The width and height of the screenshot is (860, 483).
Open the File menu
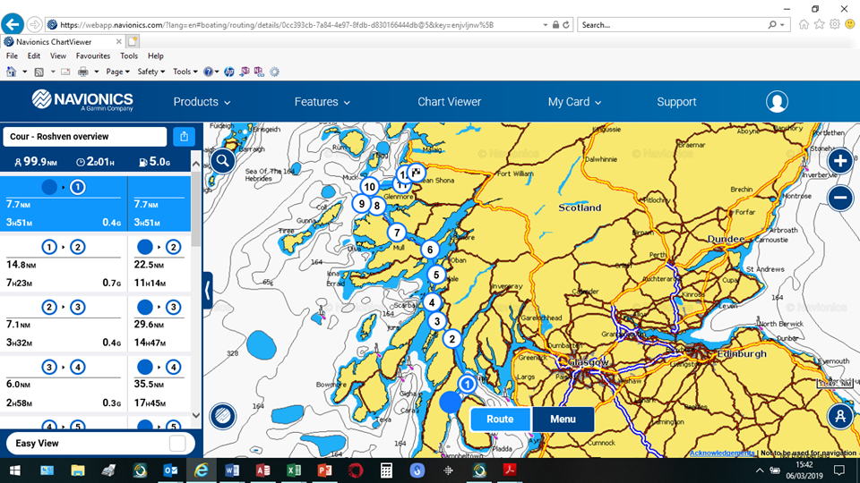coord(12,55)
